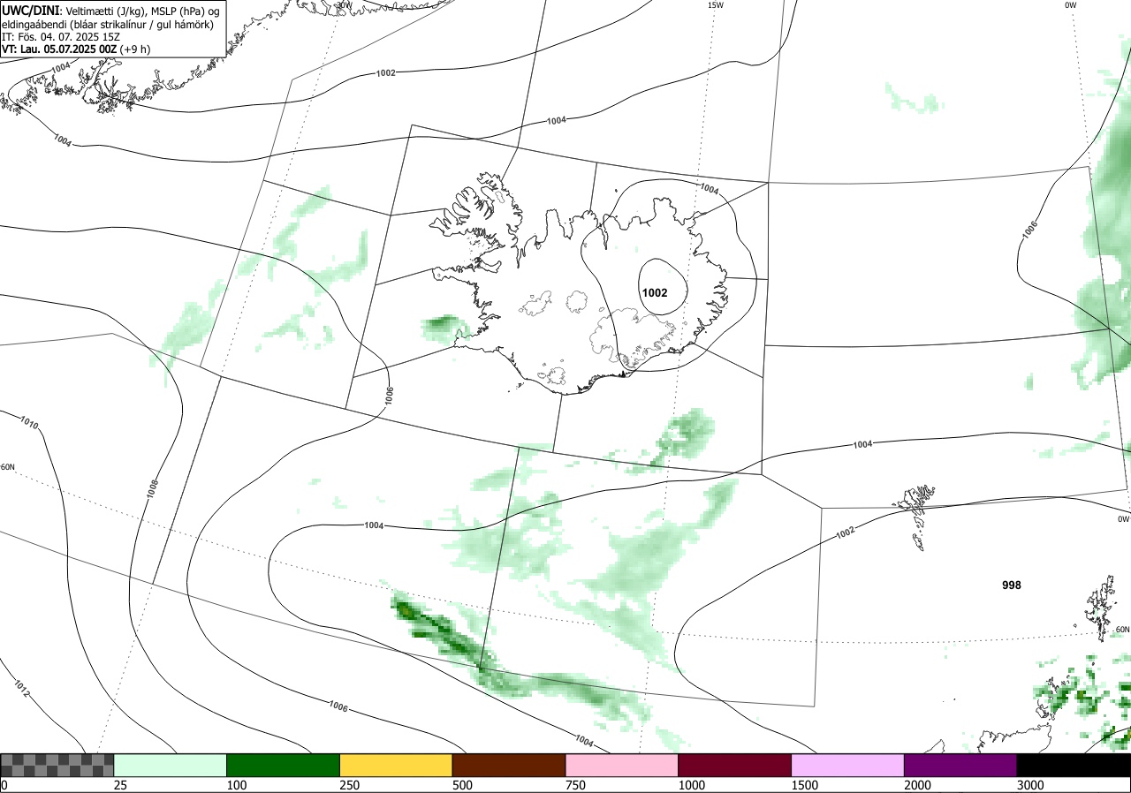Click the 'VT: Lau. 05.07.2025 00Z' line

pyautogui.click(x=76, y=49)
